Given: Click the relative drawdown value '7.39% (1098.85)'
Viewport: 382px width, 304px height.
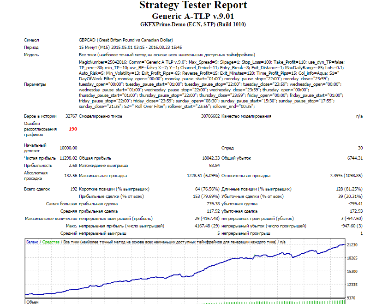Looking at the screenshot, I should 346,176.
